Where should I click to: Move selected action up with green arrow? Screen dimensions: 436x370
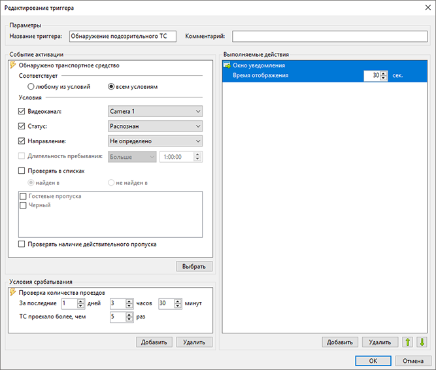tap(408, 342)
